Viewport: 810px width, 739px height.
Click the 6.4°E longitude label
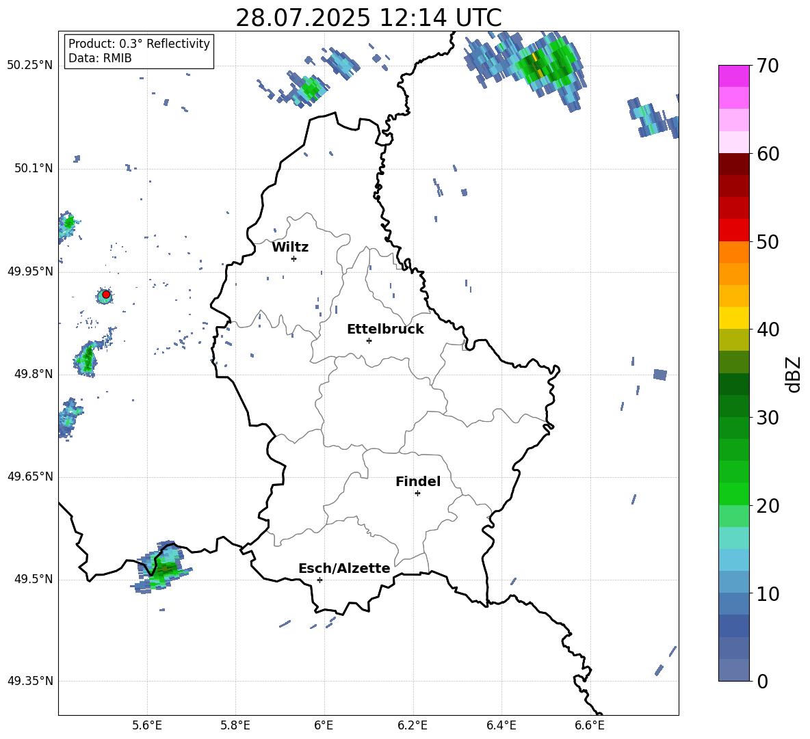click(501, 725)
